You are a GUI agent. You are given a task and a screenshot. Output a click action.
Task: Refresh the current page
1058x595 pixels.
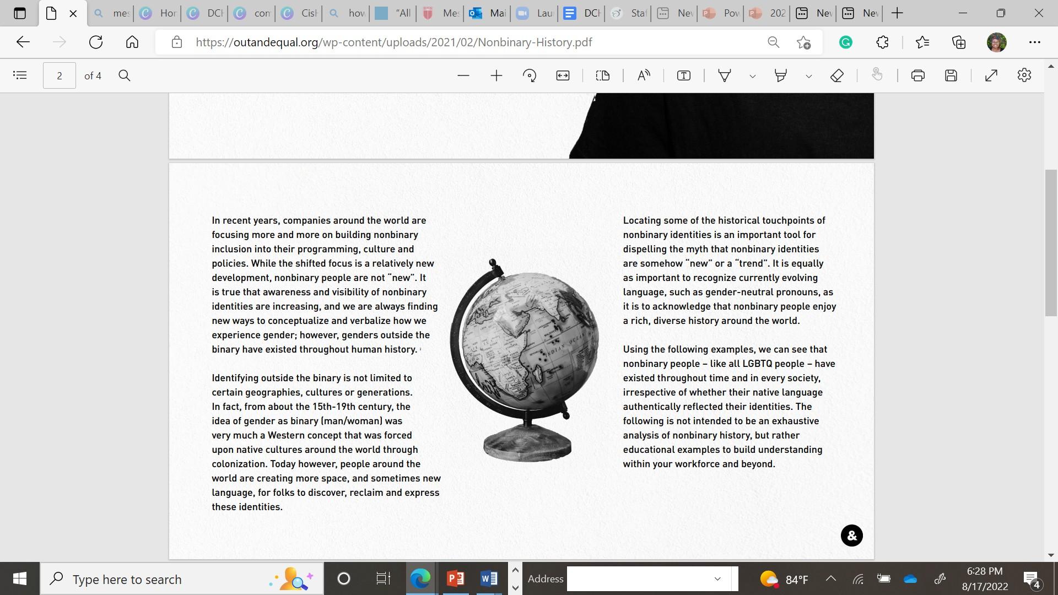[x=96, y=42]
